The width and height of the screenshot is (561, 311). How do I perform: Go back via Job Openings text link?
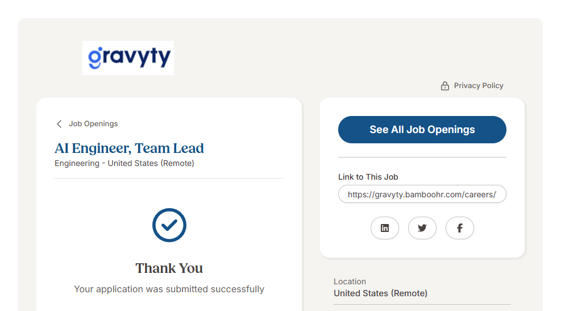click(93, 124)
